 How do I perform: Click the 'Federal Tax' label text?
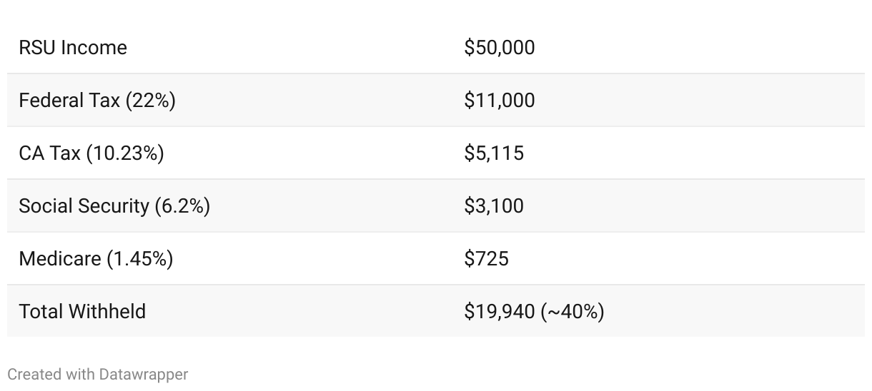coord(69,101)
